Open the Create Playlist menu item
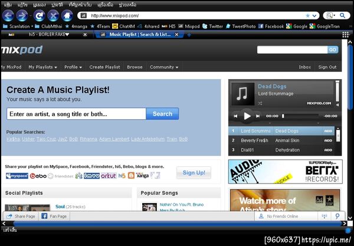The image size is (354, 246). (105, 67)
